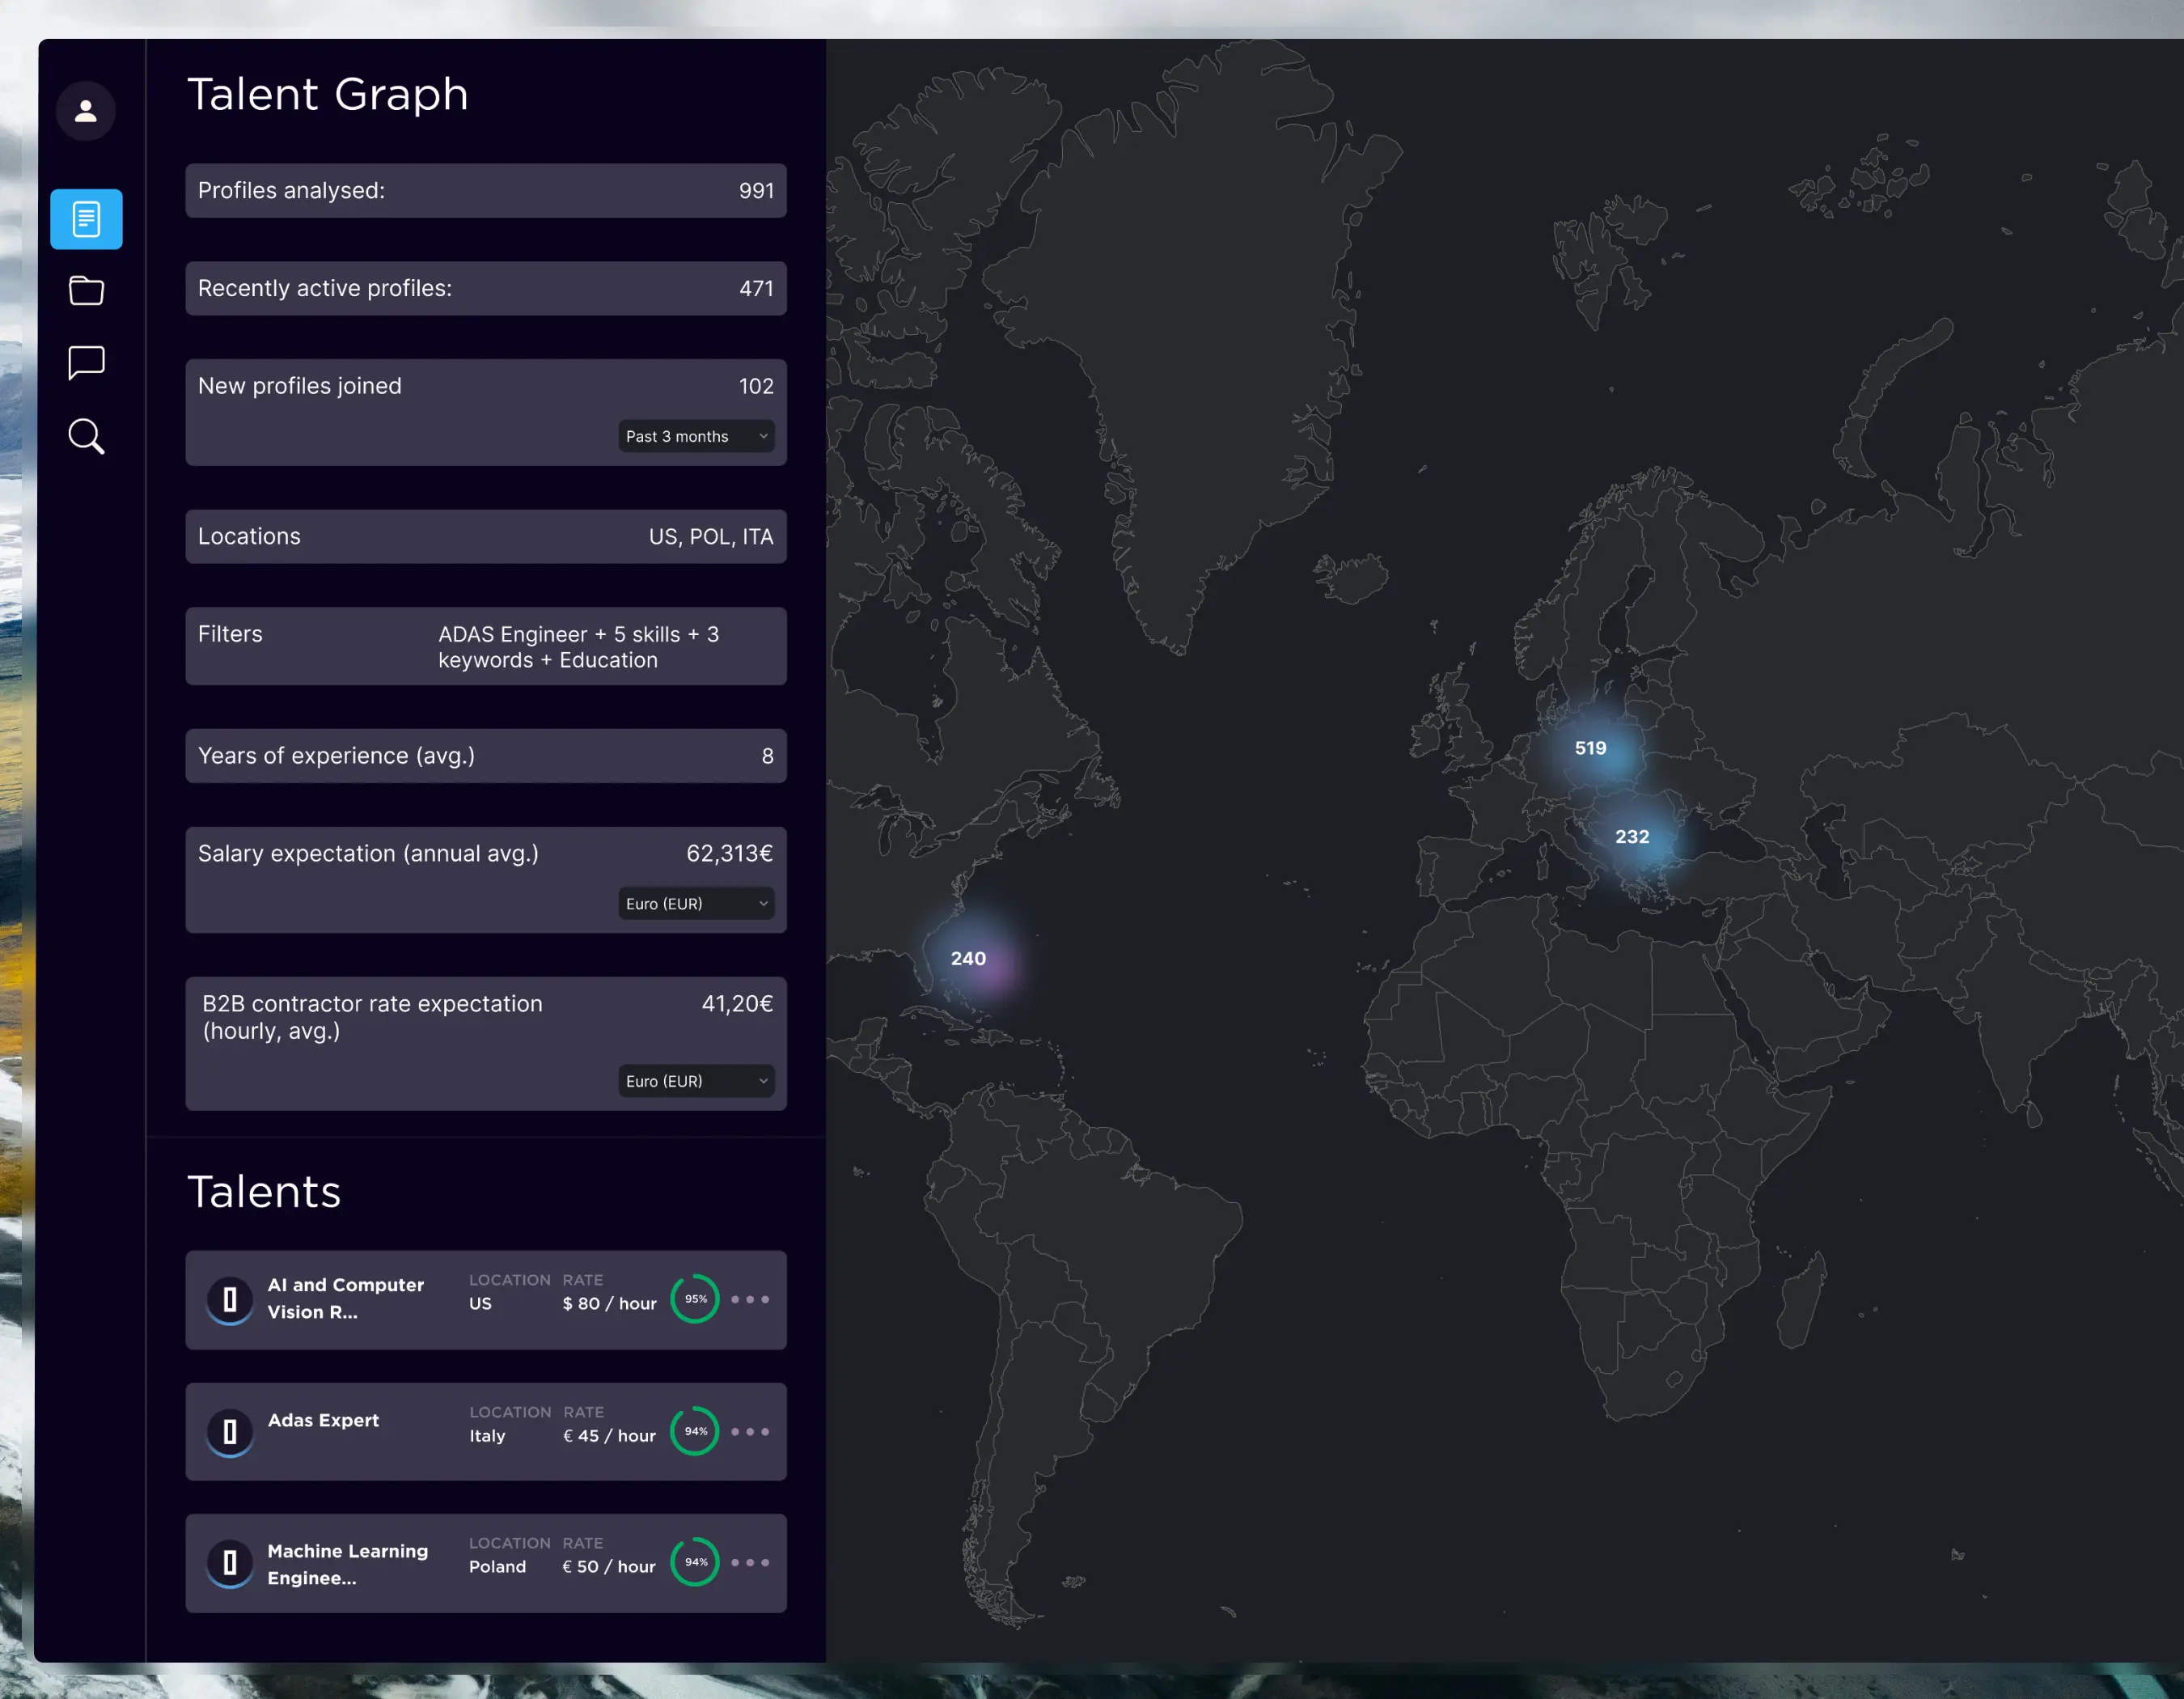
Task: Open AI and Computer Vision talent card
Action: (345, 1298)
